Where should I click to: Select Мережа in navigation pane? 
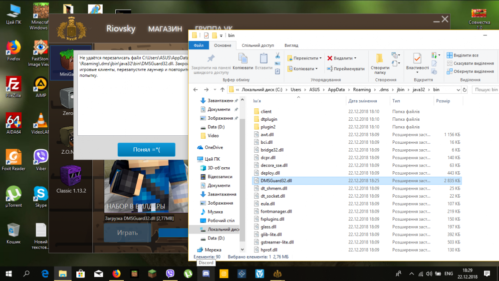pyautogui.click(x=209, y=250)
